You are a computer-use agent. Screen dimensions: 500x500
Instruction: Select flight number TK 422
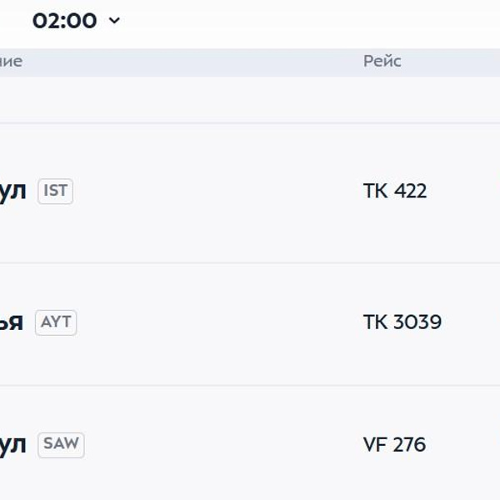[x=395, y=191]
